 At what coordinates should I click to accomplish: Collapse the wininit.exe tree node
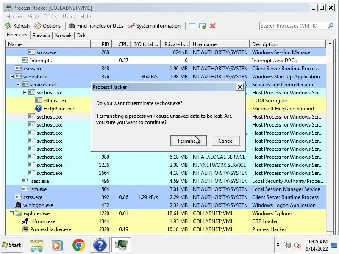[x=11, y=77]
